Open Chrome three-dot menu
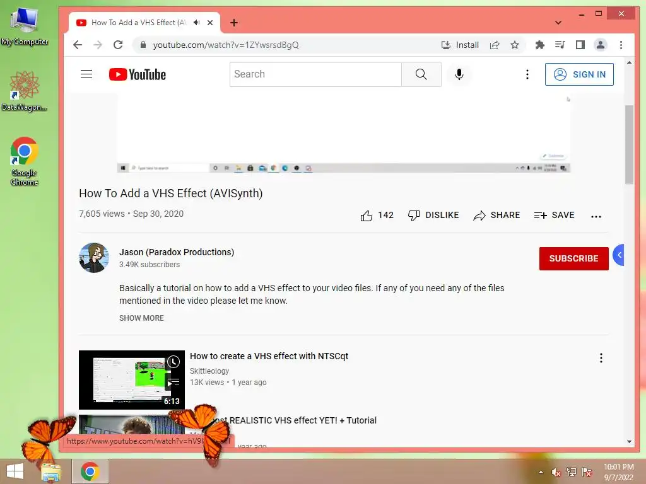The width and height of the screenshot is (646, 484). (x=621, y=45)
